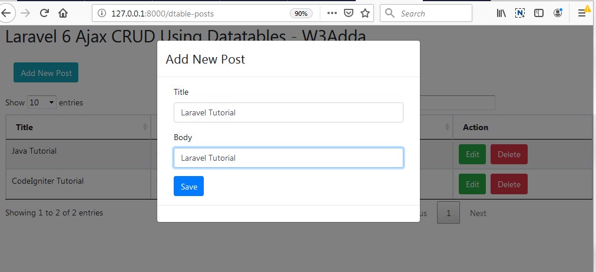Viewport: 596px width, 272px height.
Task: Bookmark this page with the star icon
Action: [x=365, y=14]
